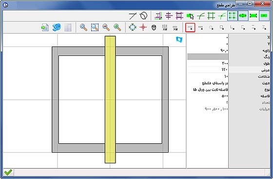Select the red-outlined add plate tool

tap(190, 27)
